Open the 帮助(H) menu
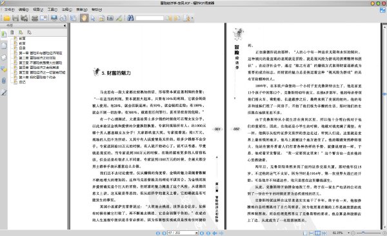 click(97, 10)
